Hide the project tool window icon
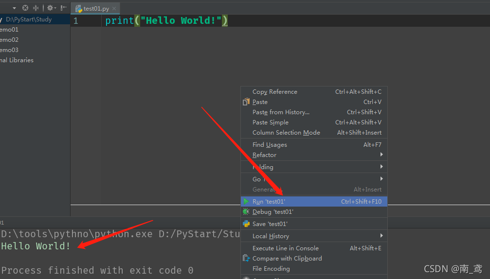 (x=63, y=8)
